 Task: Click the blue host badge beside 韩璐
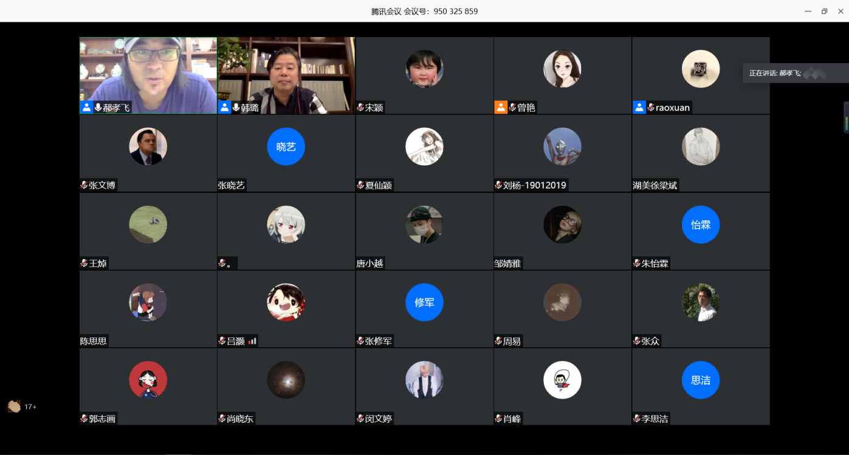pos(224,107)
